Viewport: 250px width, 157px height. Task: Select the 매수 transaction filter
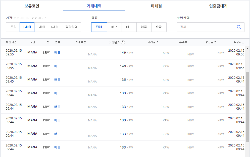114,27
